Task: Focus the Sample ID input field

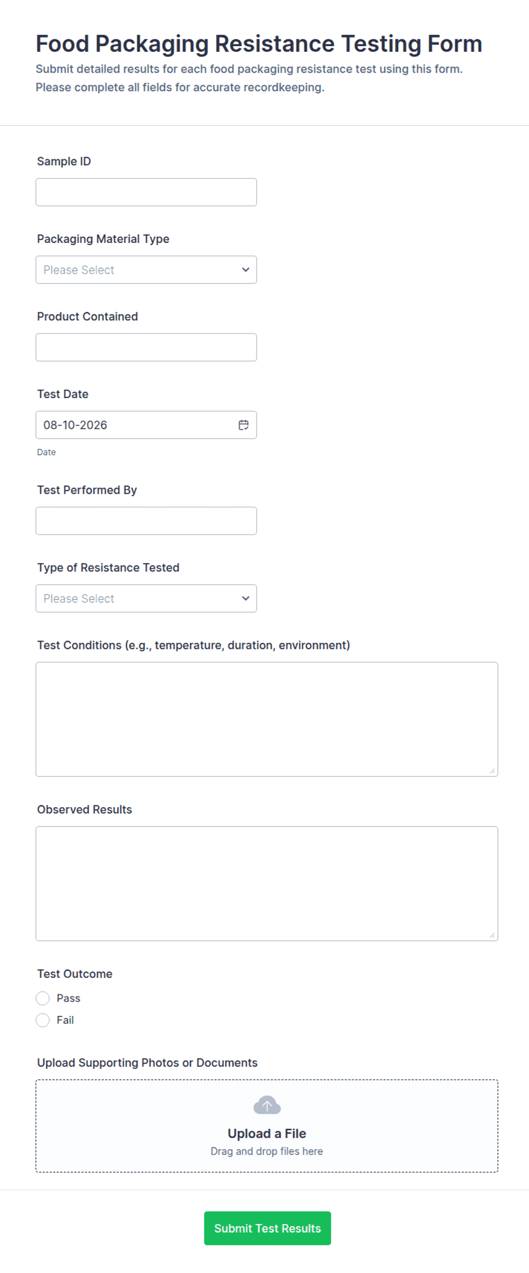Action: pos(146,192)
